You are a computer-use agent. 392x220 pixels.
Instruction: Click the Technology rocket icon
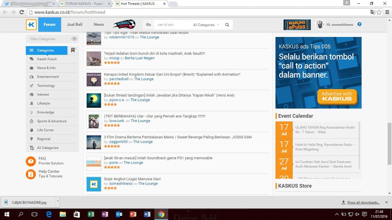pos(32,86)
